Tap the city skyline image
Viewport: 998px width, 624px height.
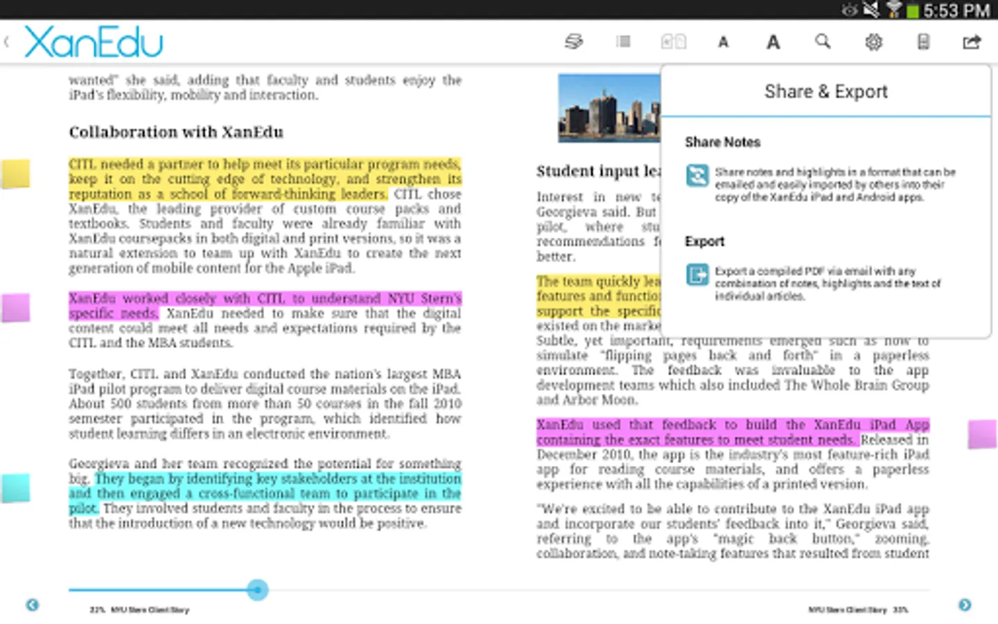[609, 108]
